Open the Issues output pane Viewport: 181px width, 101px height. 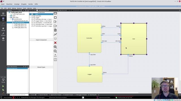(x=33, y=95)
